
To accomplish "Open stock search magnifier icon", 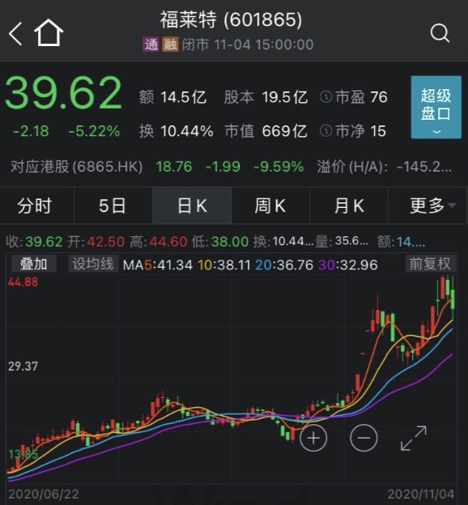I will point(440,33).
